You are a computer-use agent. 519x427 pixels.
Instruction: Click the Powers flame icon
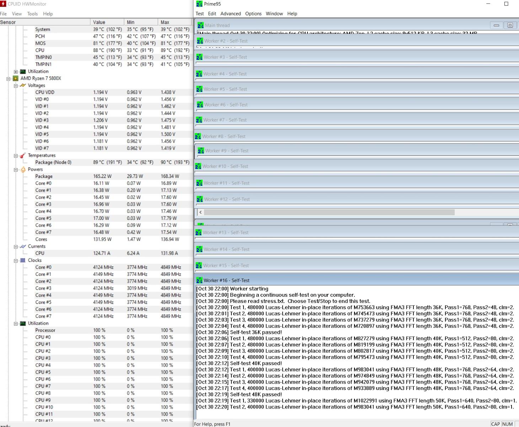click(23, 169)
